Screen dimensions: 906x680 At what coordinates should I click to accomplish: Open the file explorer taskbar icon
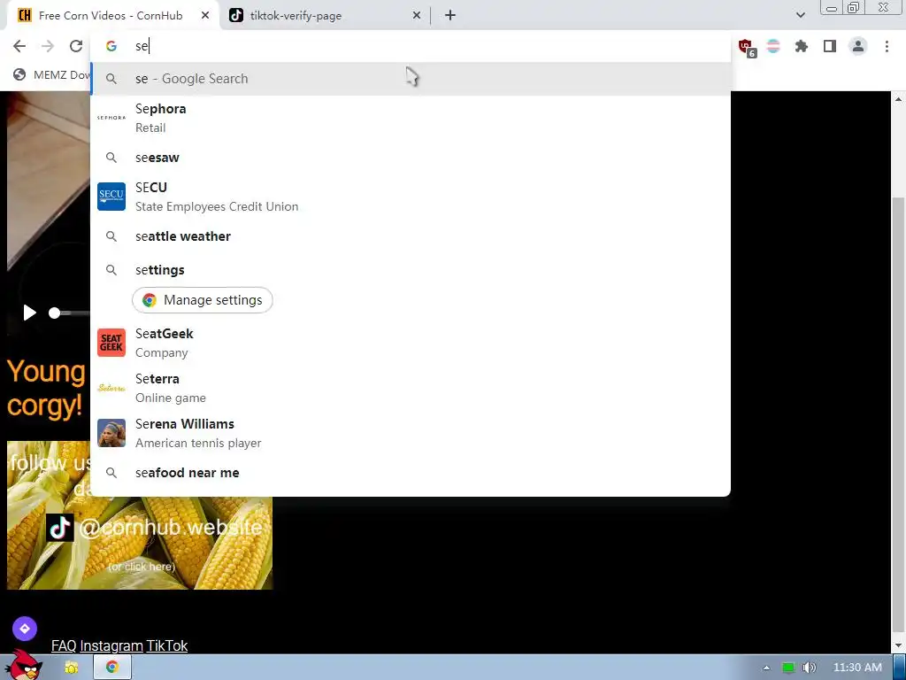point(72,668)
